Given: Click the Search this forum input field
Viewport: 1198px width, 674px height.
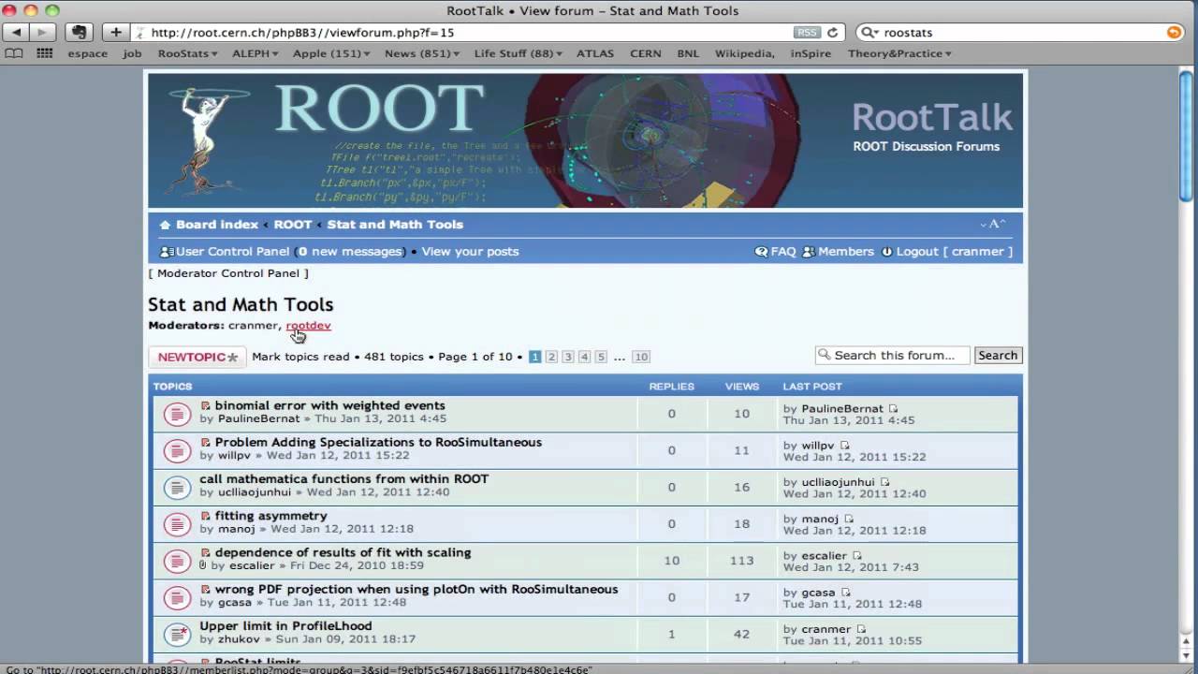Looking at the screenshot, I should [x=892, y=355].
